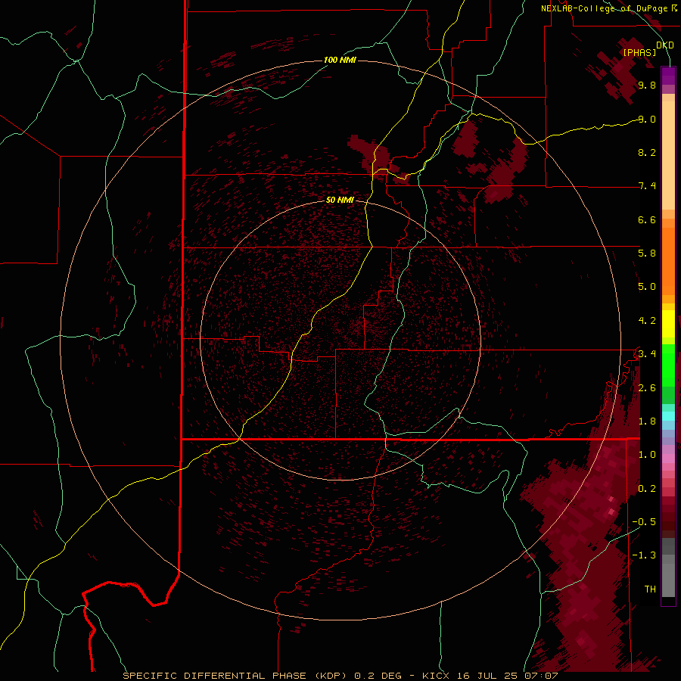
Task: Pick the yellow segment of the color bar
Action: coord(668,324)
